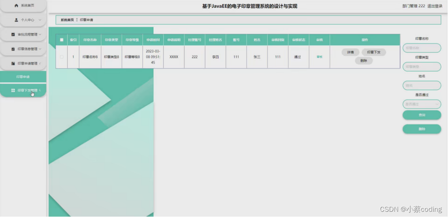This screenshot has width=448, height=217.
Task: Toggle the select-all checkbox in table header
Action: (62, 40)
